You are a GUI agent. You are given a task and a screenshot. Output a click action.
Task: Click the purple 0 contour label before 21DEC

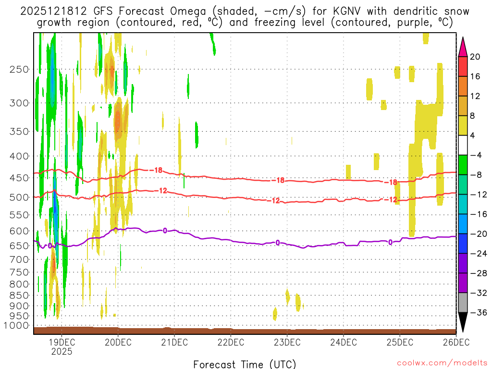pyautogui.click(x=165, y=231)
